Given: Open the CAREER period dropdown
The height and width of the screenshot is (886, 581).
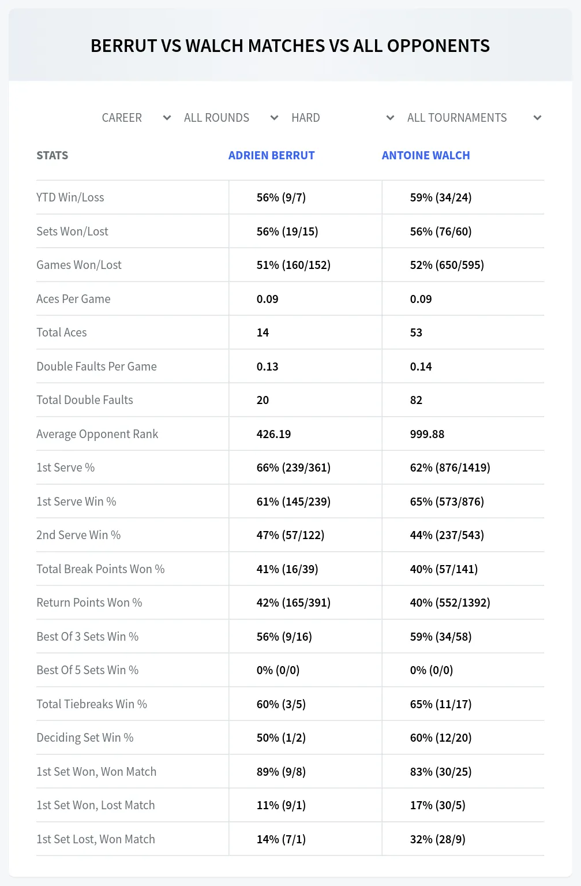Looking at the screenshot, I should [137, 118].
